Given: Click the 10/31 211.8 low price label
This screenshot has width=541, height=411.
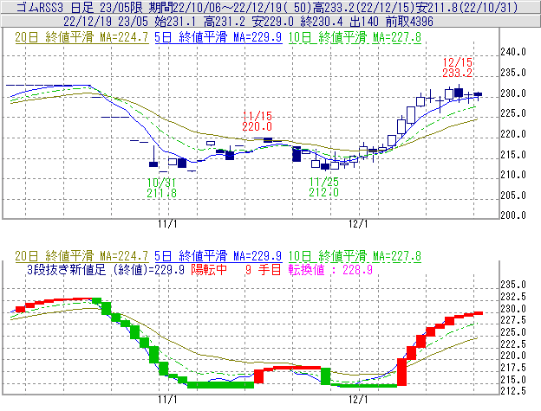Looking at the screenshot, I should (161, 188).
